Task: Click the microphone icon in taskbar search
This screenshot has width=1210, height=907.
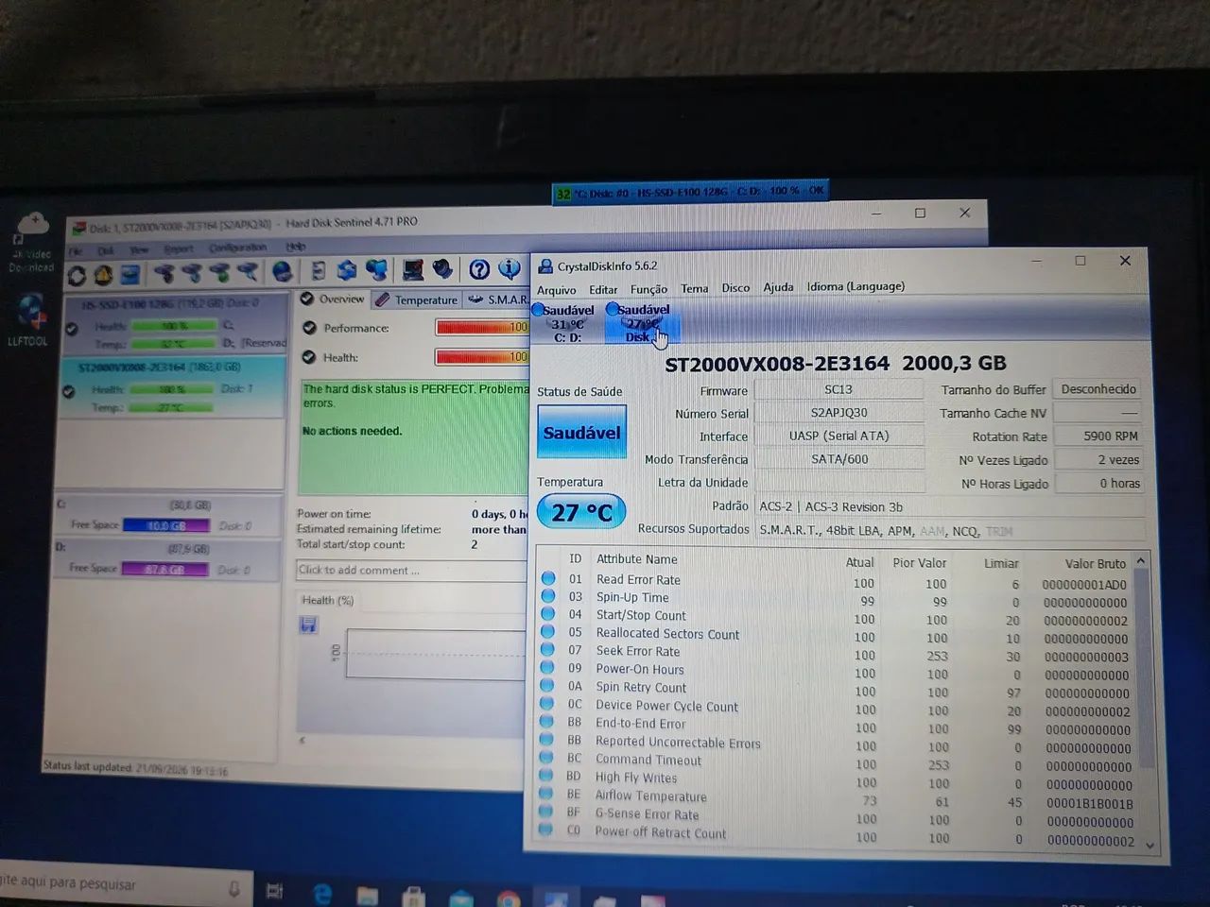Action: tap(234, 888)
